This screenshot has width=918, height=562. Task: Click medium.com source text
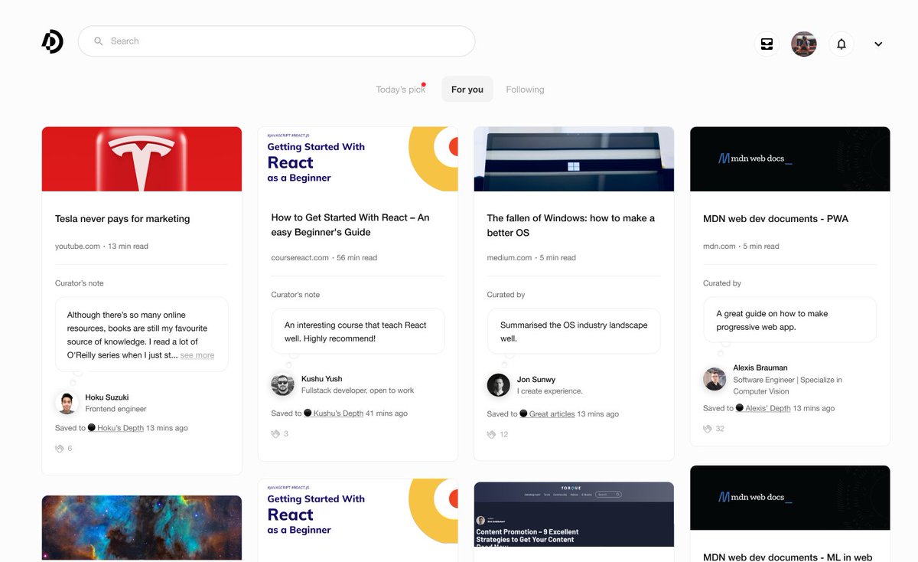tap(509, 258)
